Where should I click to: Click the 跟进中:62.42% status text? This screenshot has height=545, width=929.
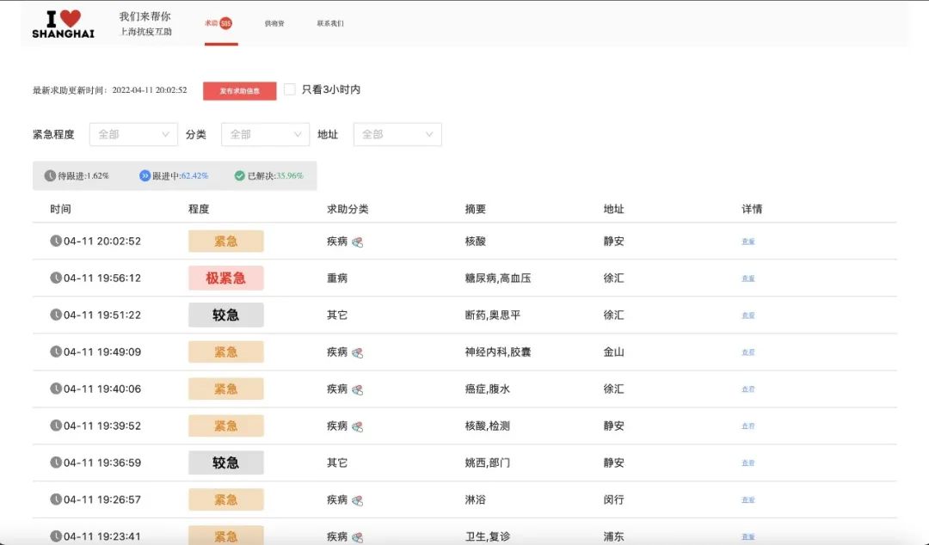(180, 176)
